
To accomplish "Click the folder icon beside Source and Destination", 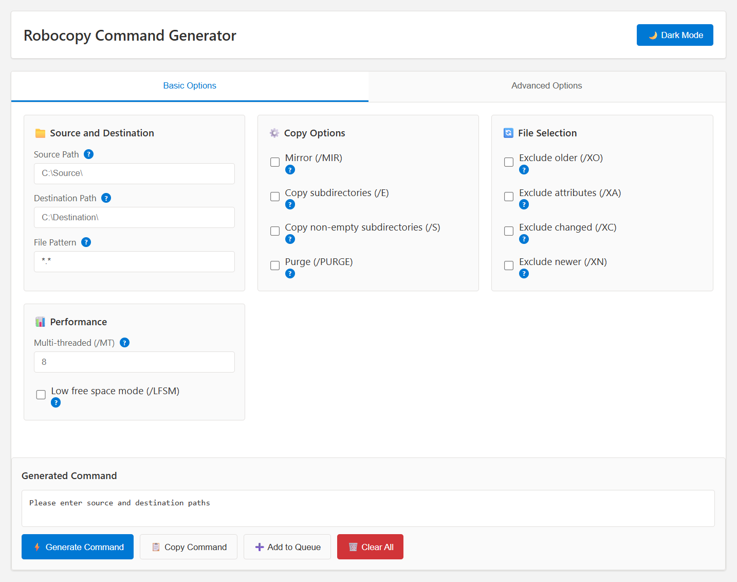I will coord(40,133).
